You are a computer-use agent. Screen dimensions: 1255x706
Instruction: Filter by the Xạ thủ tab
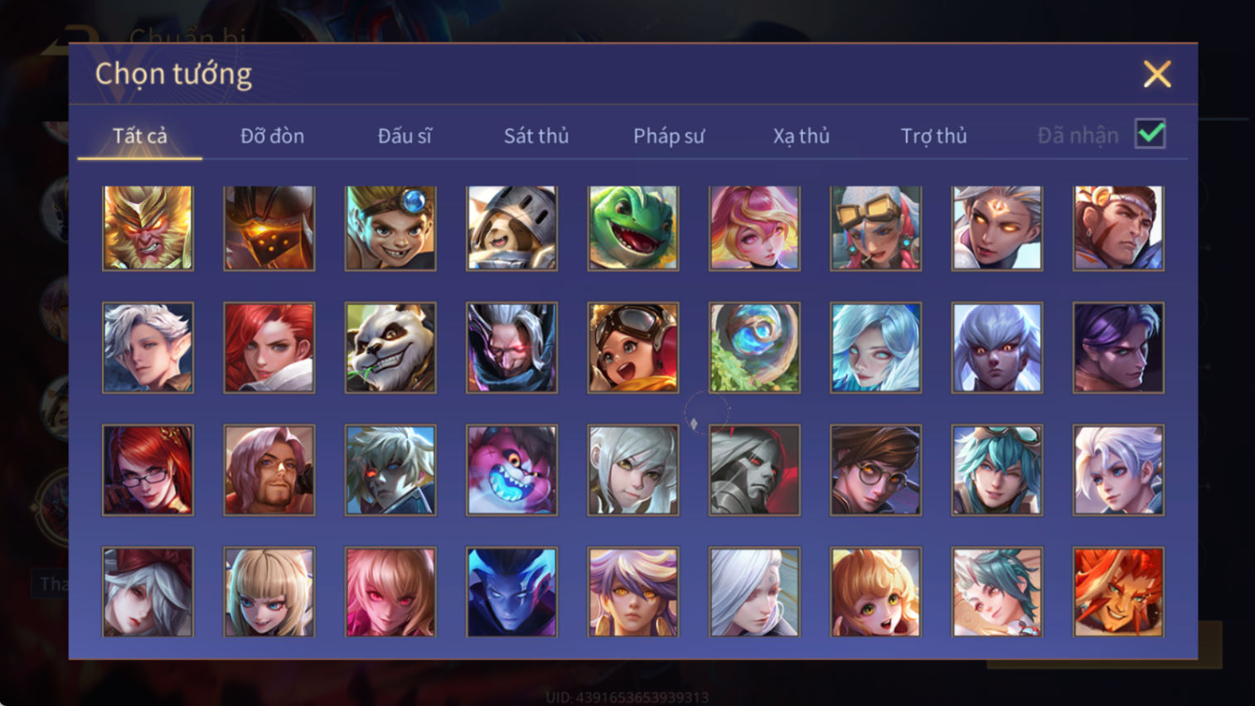tap(801, 136)
